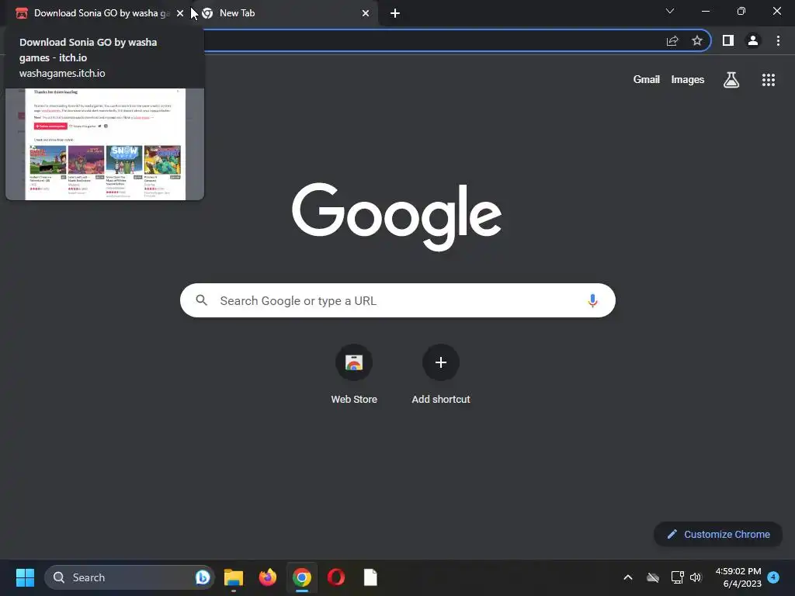Click the Customize Chrome button
The image size is (795, 596).
click(x=718, y=534)
